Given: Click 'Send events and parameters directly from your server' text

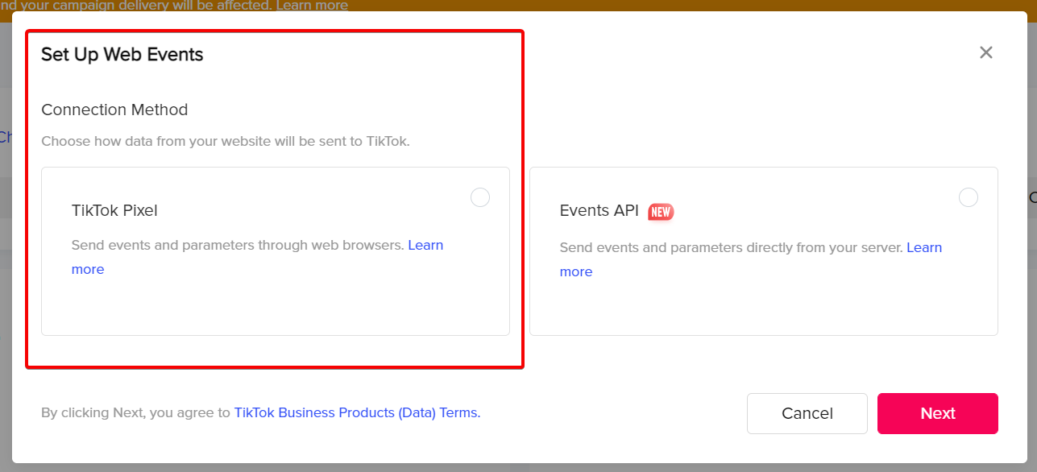Looking at the screenshot, I should (x=732, y=247).
